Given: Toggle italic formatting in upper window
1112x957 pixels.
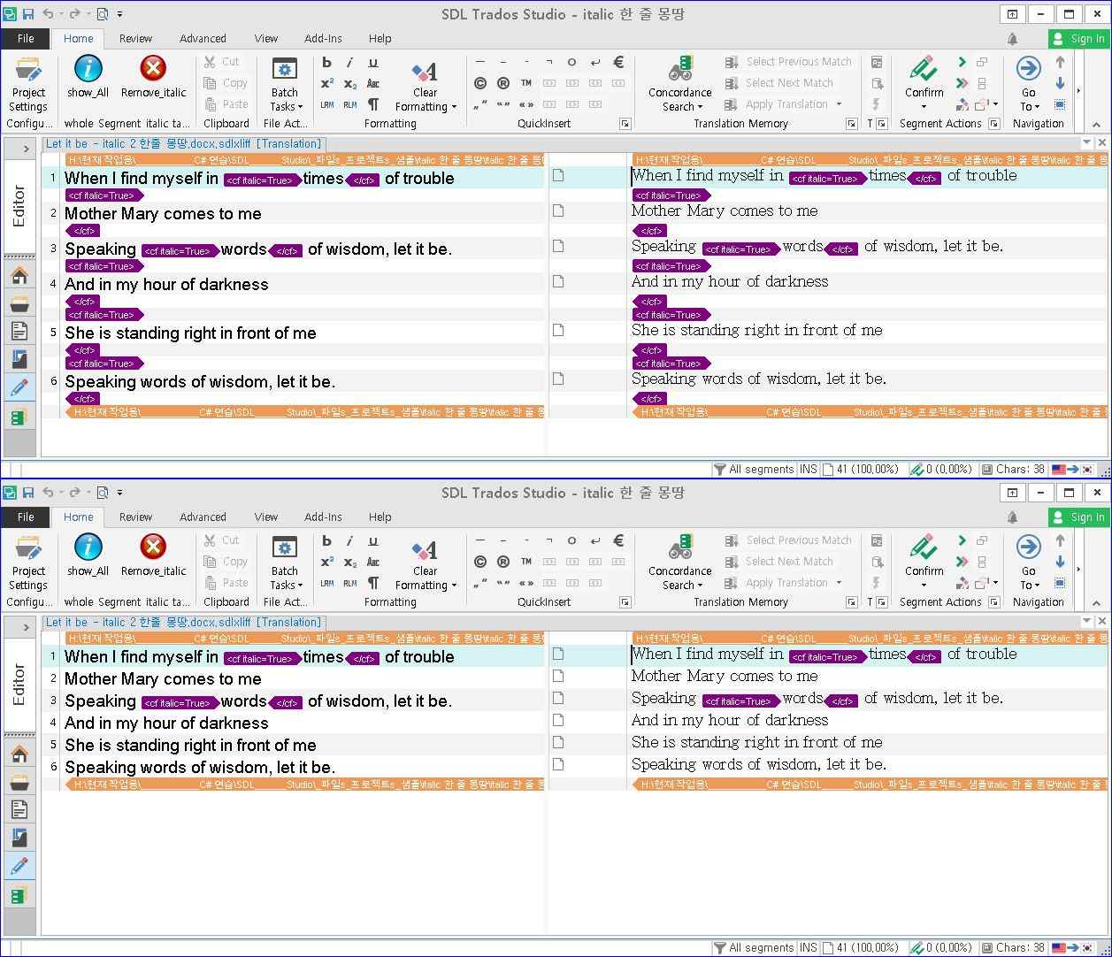Looking at the screenshot, I should pos(350,62).
